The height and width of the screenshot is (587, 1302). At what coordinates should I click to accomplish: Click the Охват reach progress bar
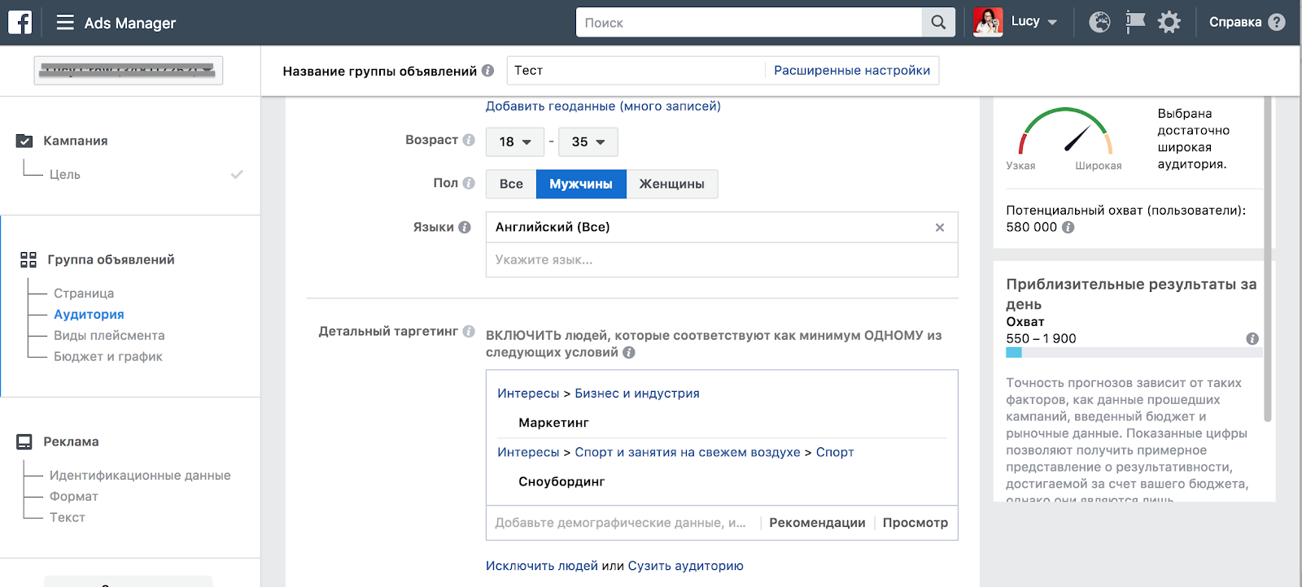1134,353
